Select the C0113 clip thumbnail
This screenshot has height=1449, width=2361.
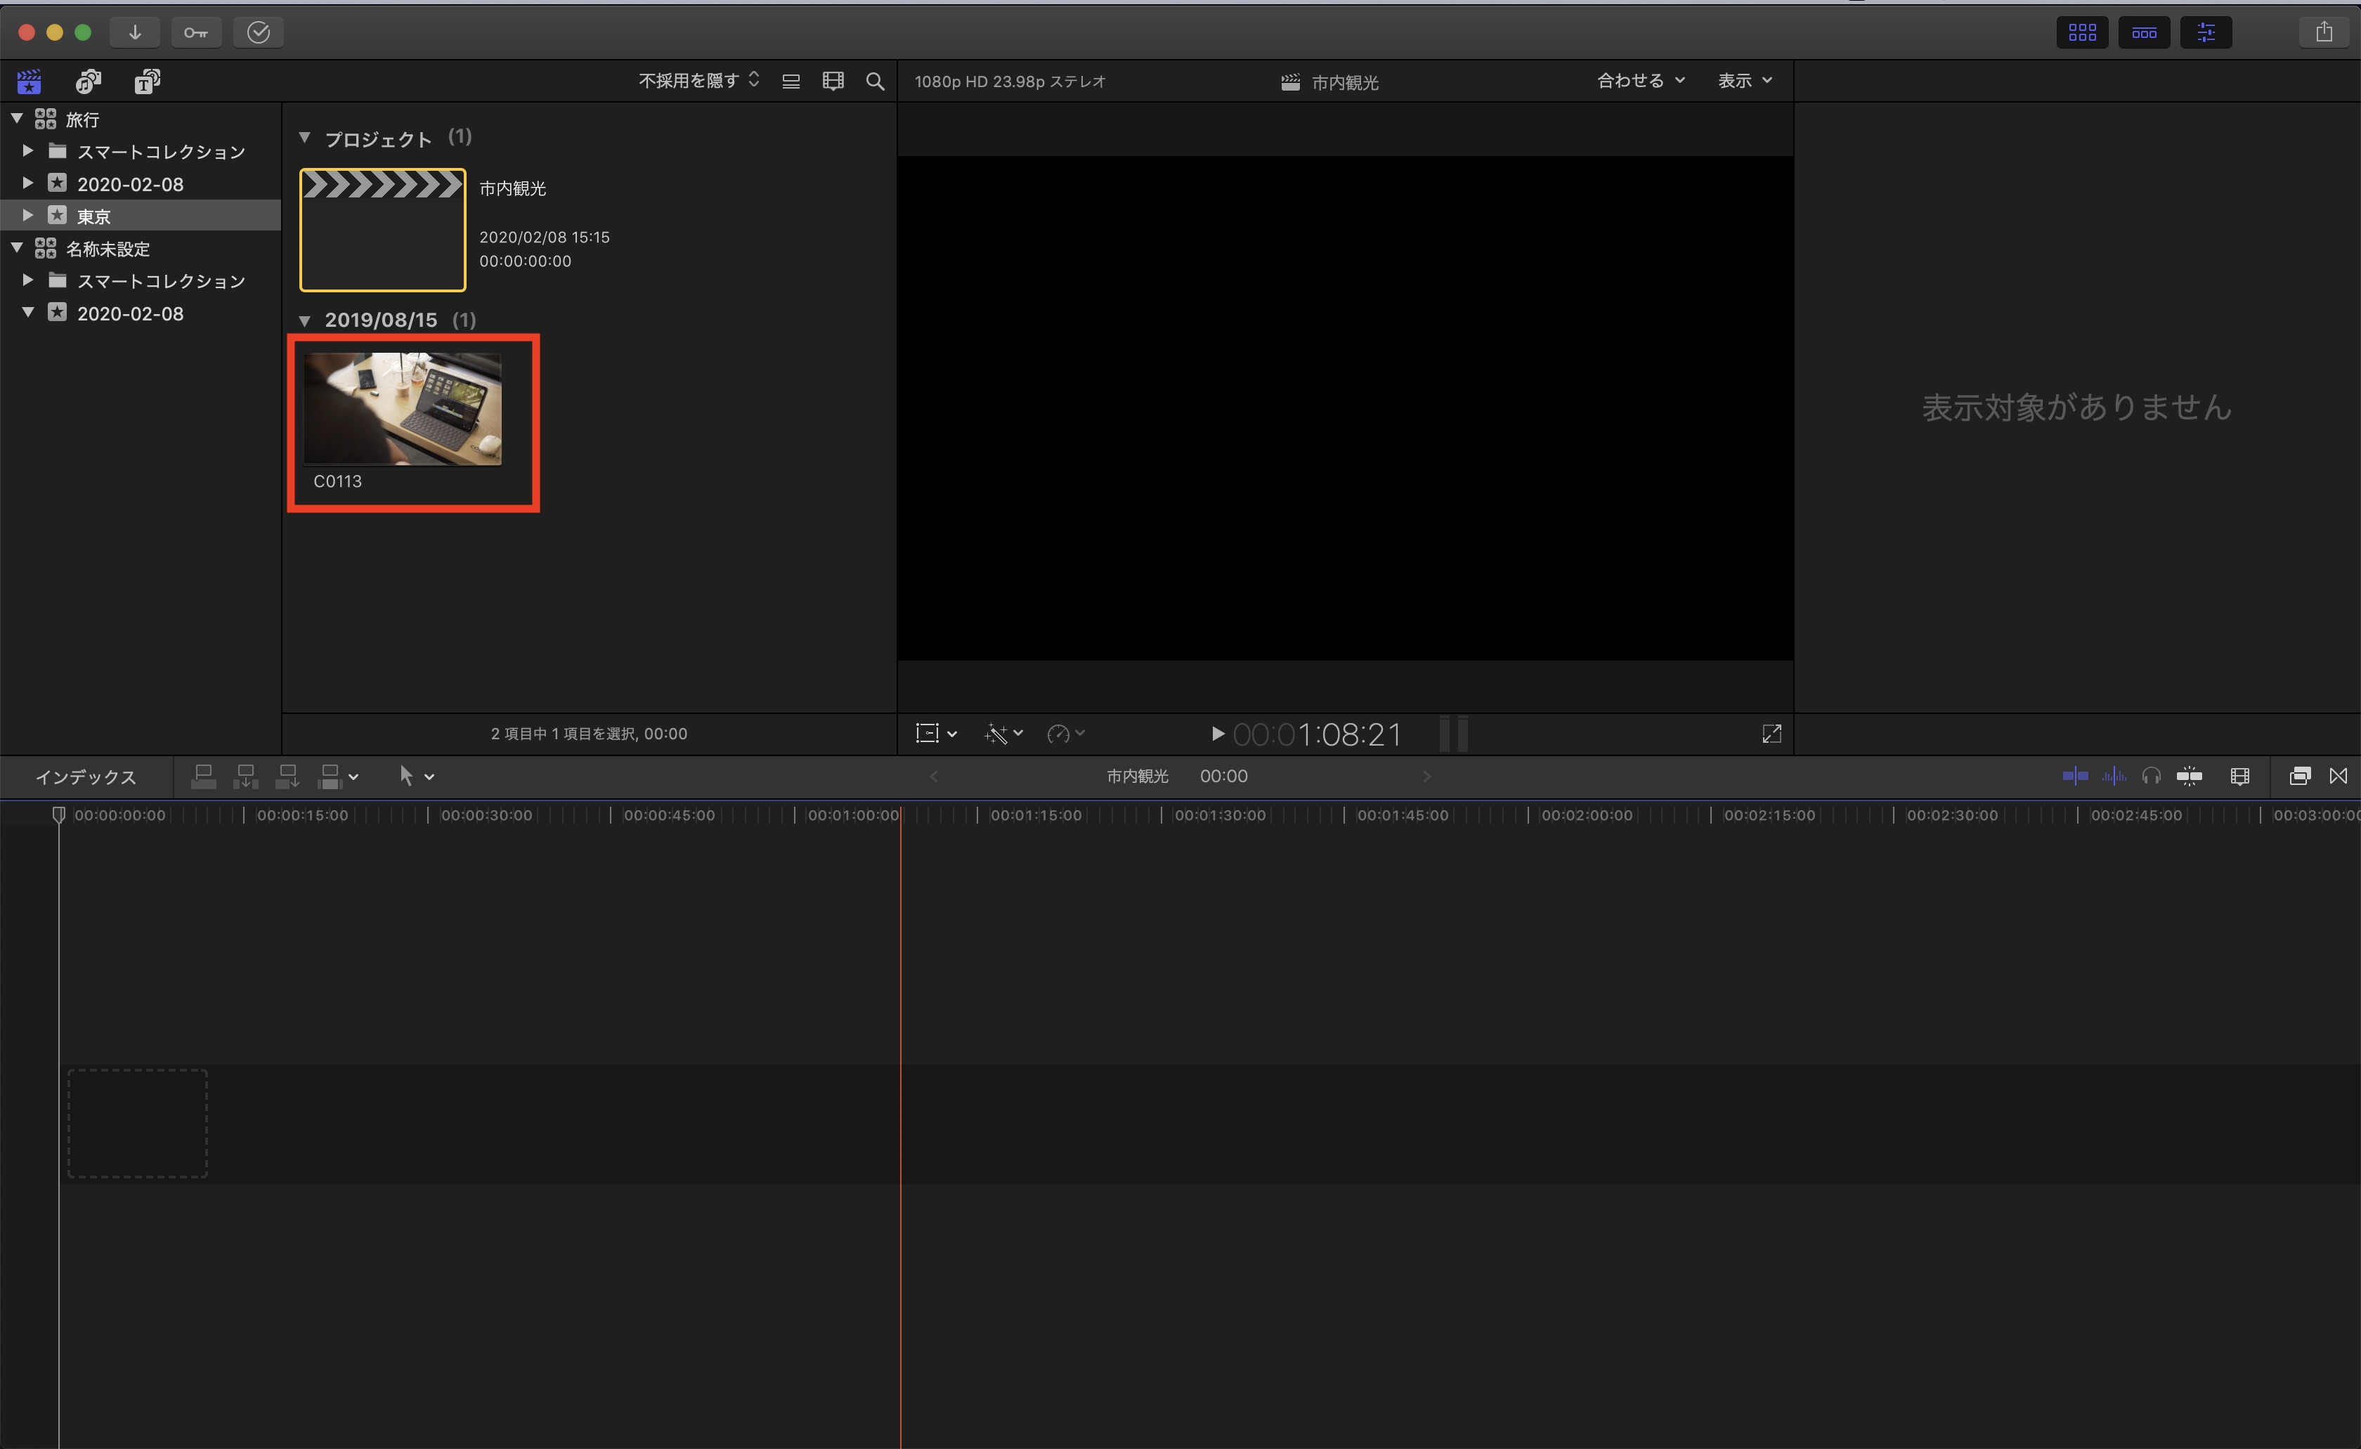click(403, 409)
